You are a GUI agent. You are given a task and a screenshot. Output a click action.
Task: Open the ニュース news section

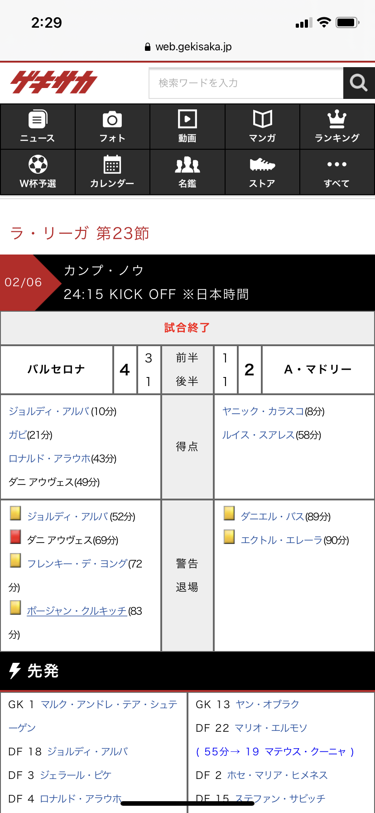pyautogui.click(x=38, y=127)
